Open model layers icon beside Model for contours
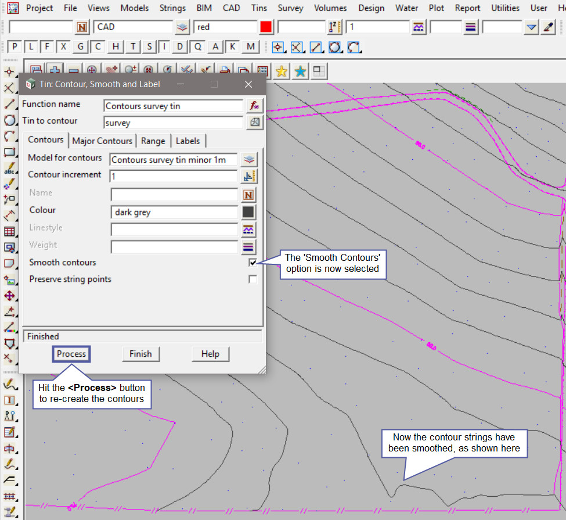Screen dimensions: 566x520 tap(248, 159)
